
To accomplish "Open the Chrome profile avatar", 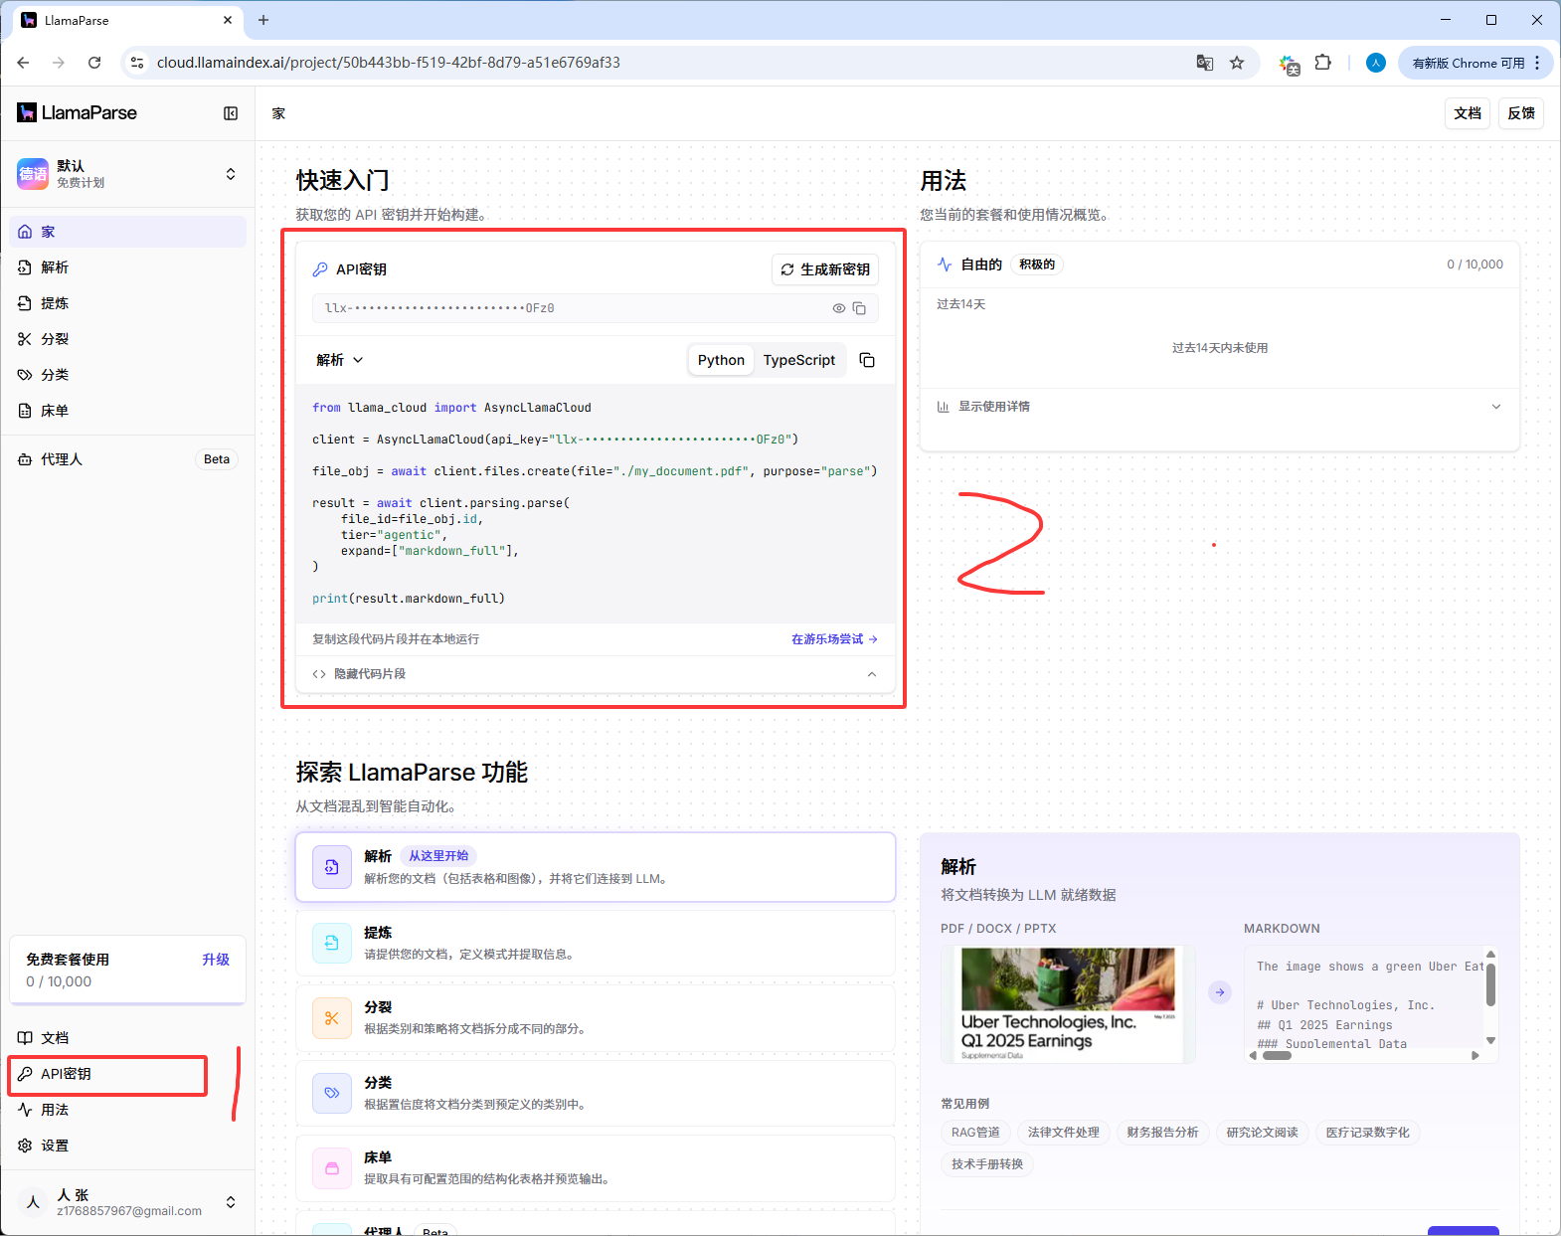I will (x=1376, y=63).
